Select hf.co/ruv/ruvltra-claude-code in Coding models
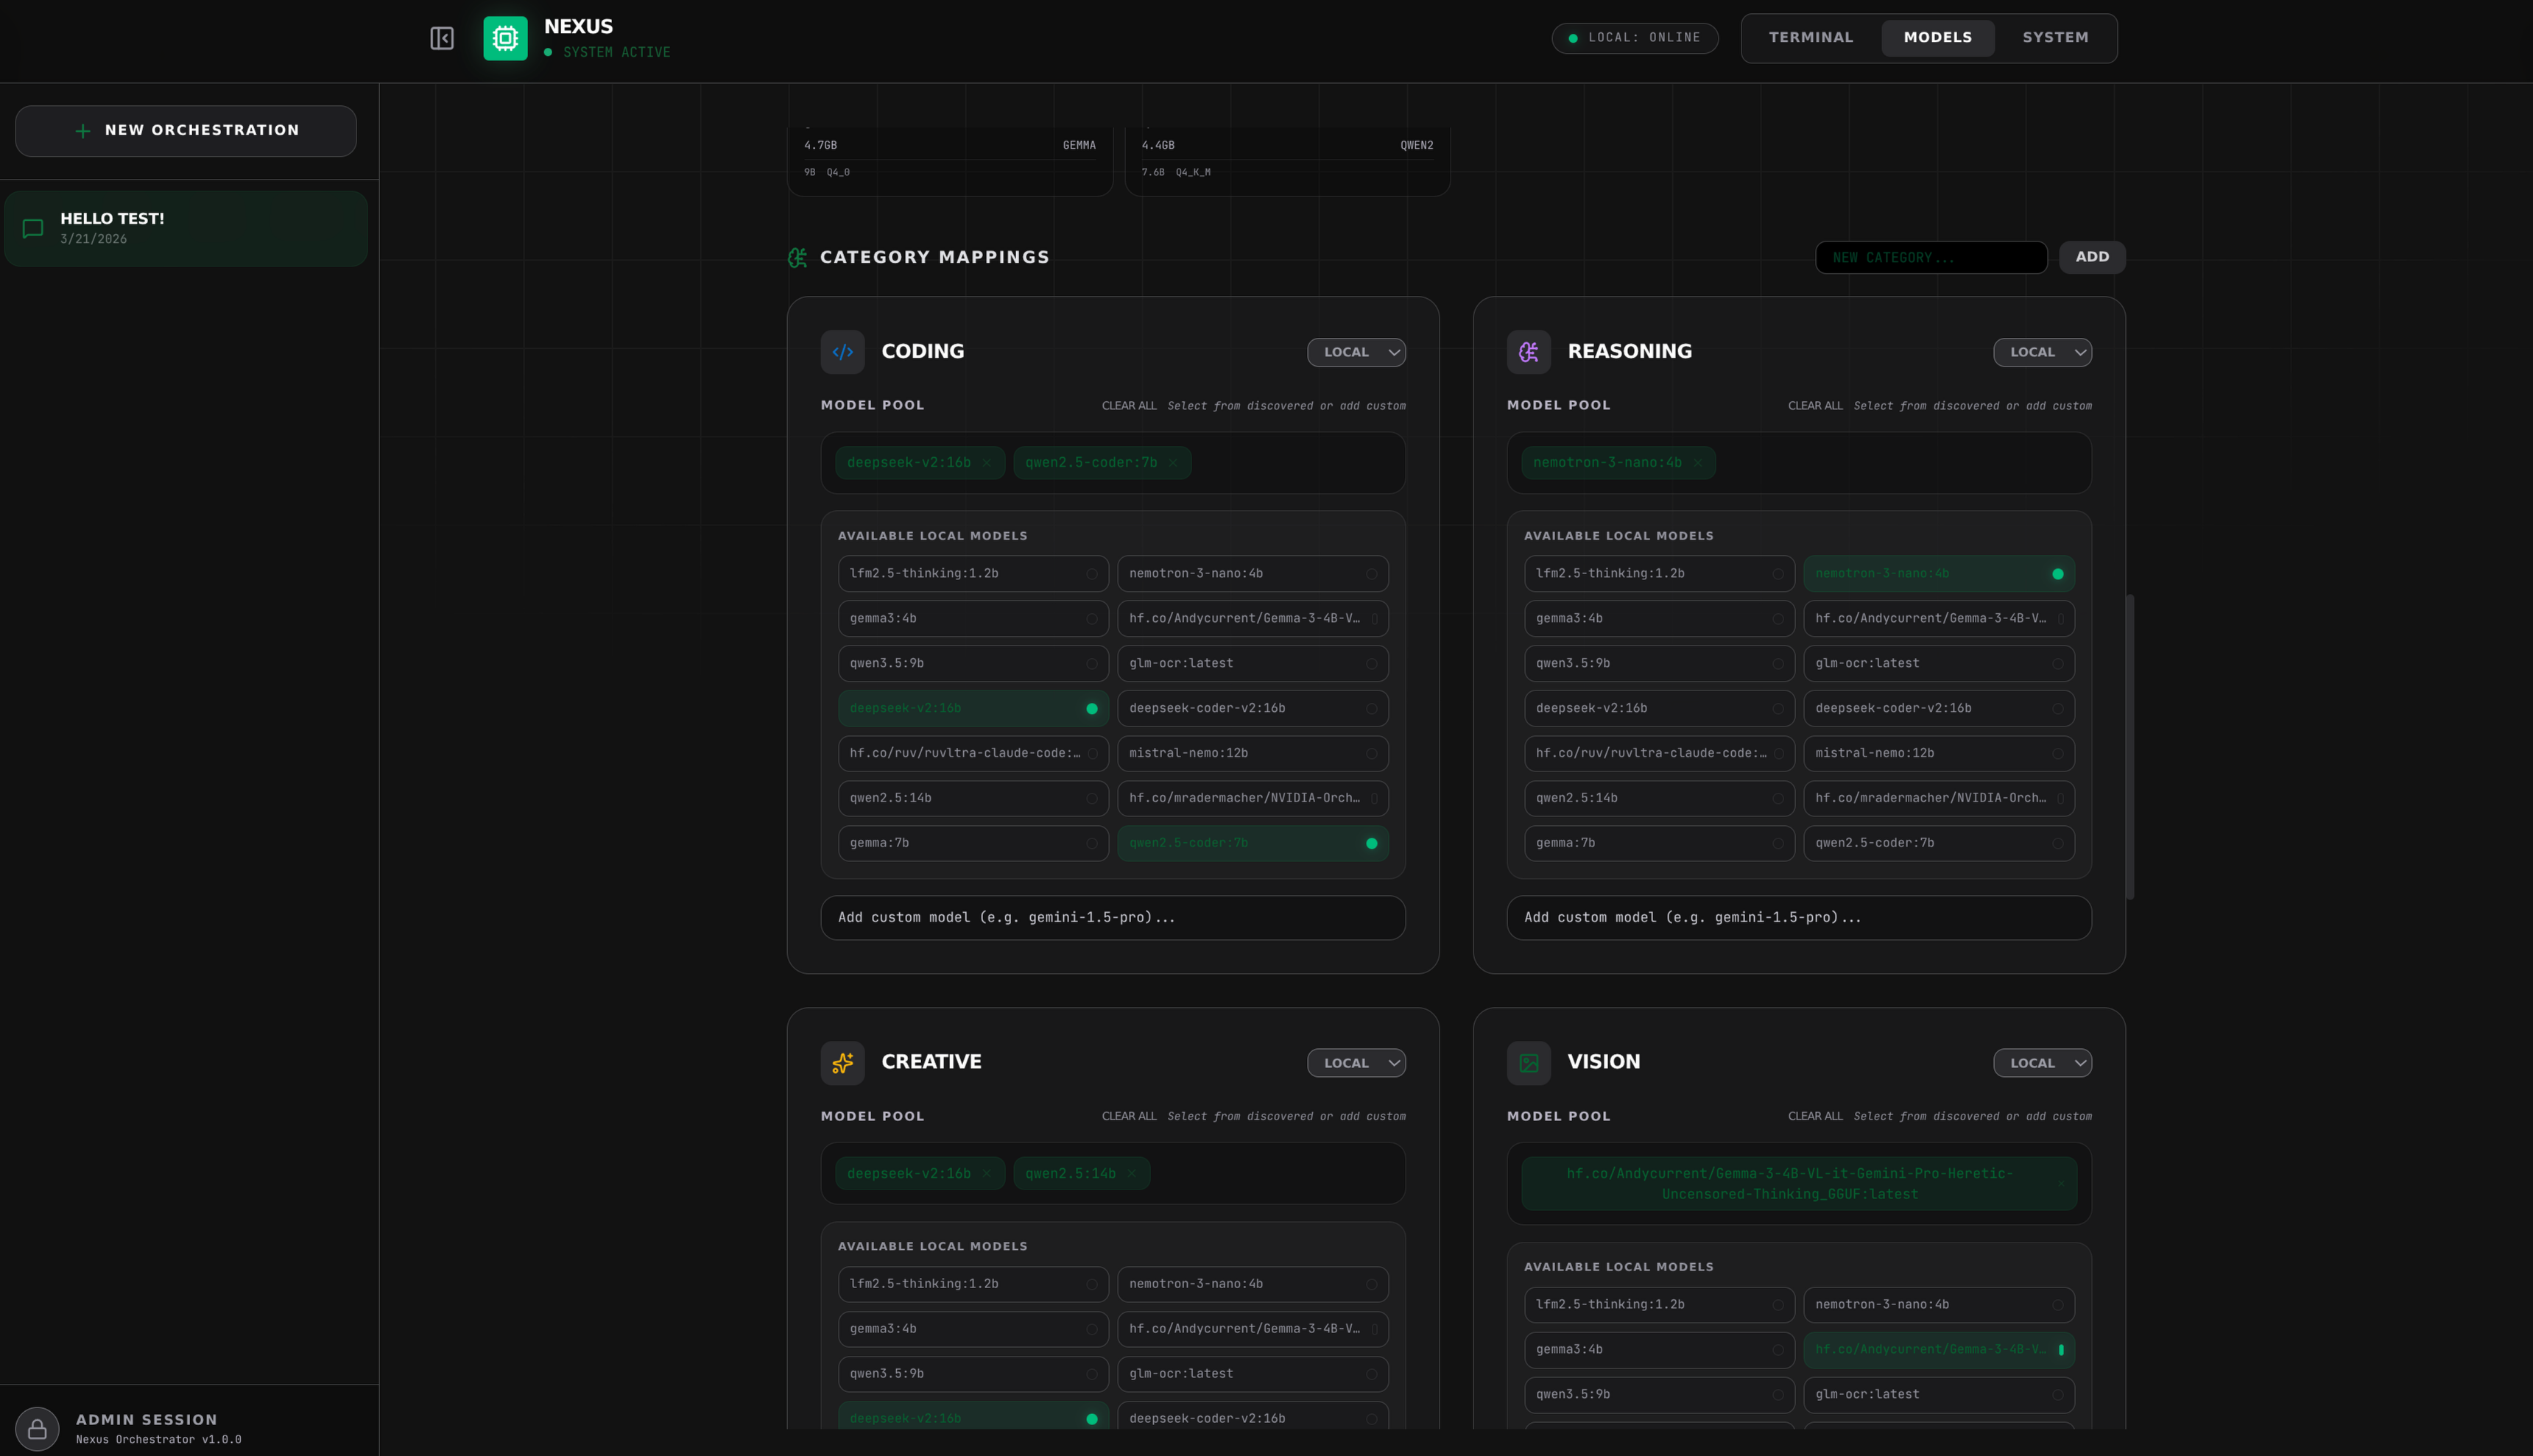The image size is (2533, 1456). tap(973, 754)
